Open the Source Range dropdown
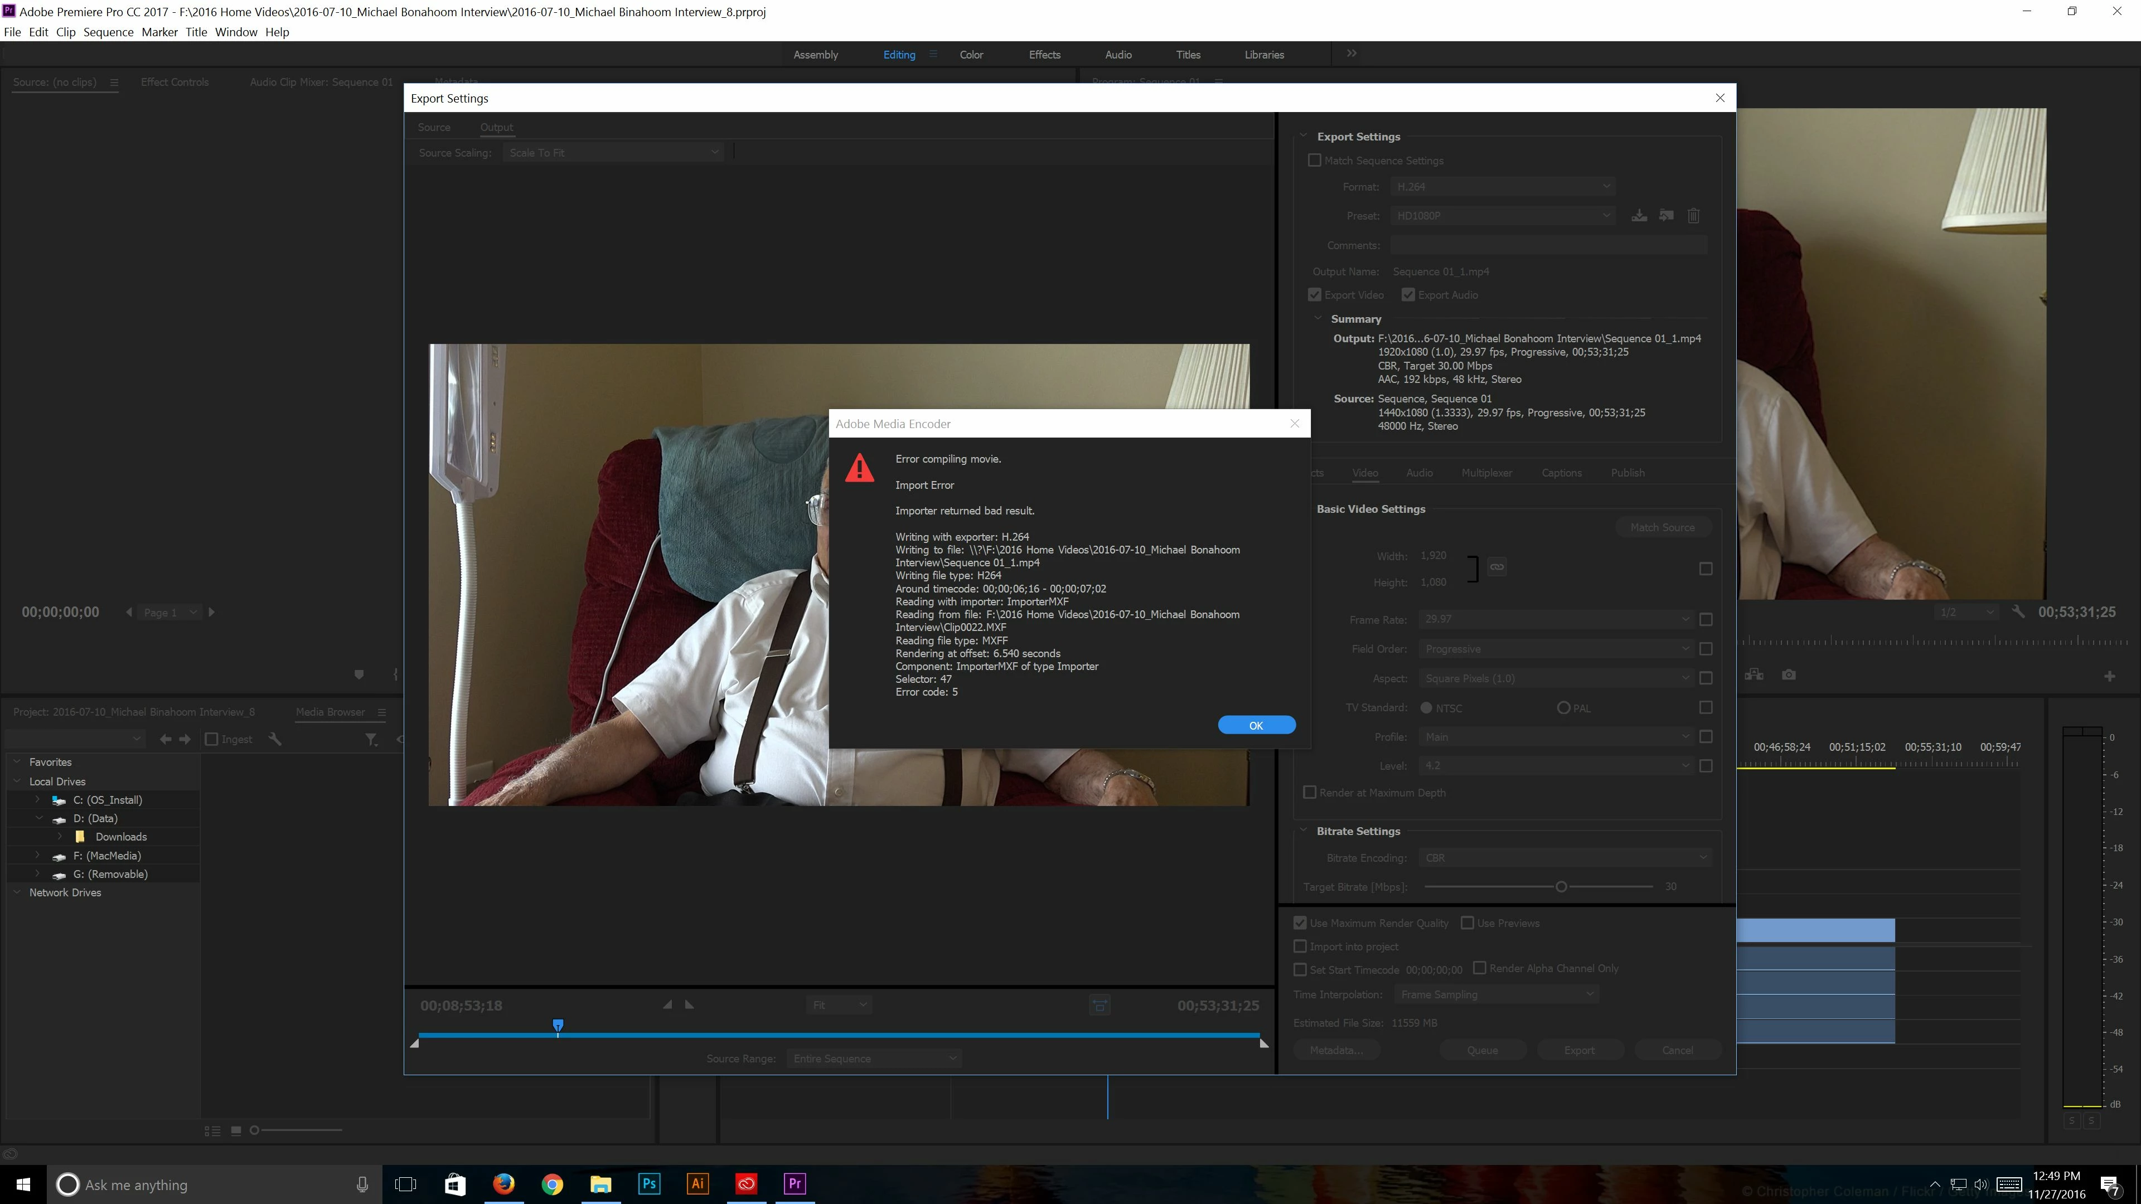This screenshot has height=1204, width=2141. coord(874,1059)
